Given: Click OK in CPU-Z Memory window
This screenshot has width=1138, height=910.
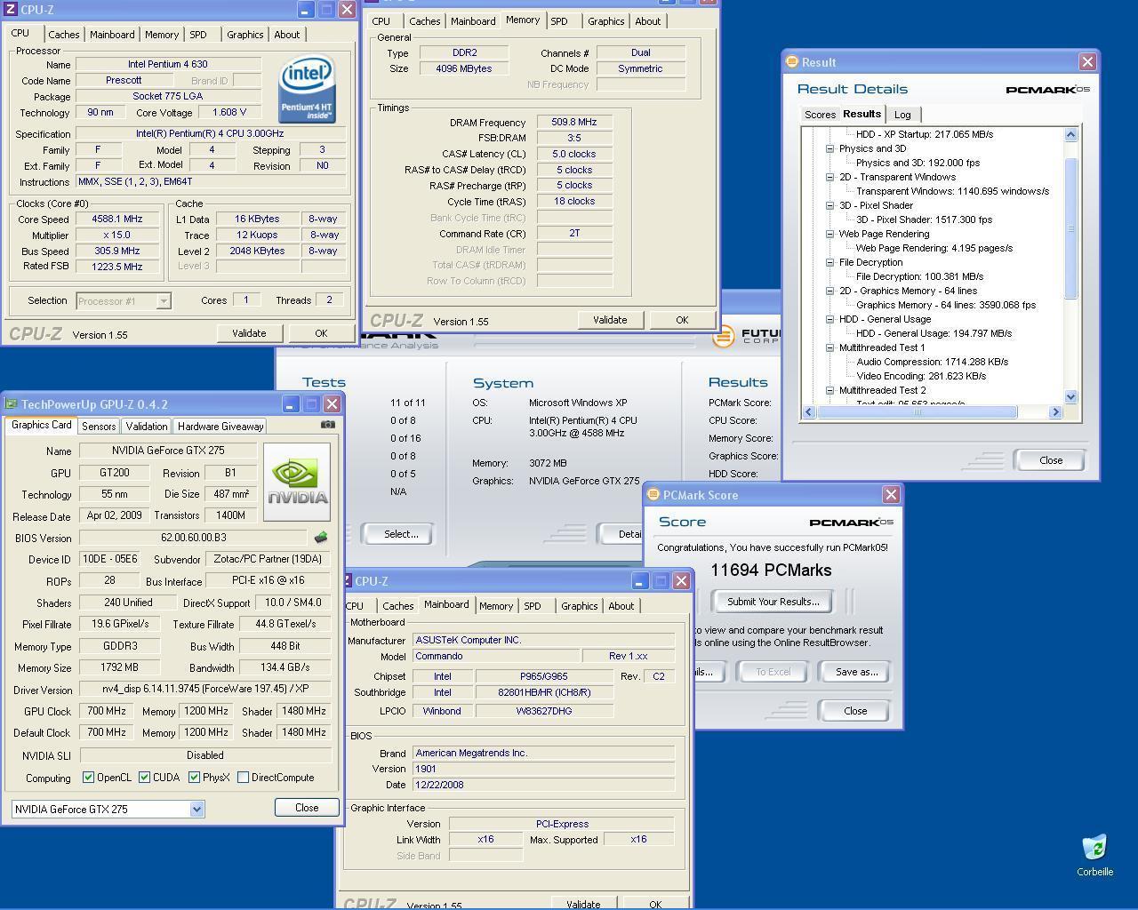Looking at the screenshot, I should [682, 320].
